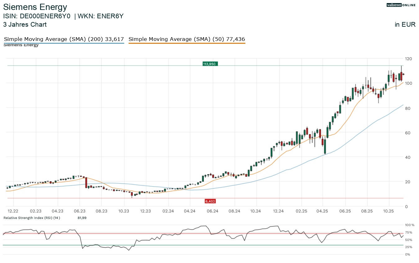Click the 113,950 all-time-high marker
419x263 pixels.
coord(210,64)
